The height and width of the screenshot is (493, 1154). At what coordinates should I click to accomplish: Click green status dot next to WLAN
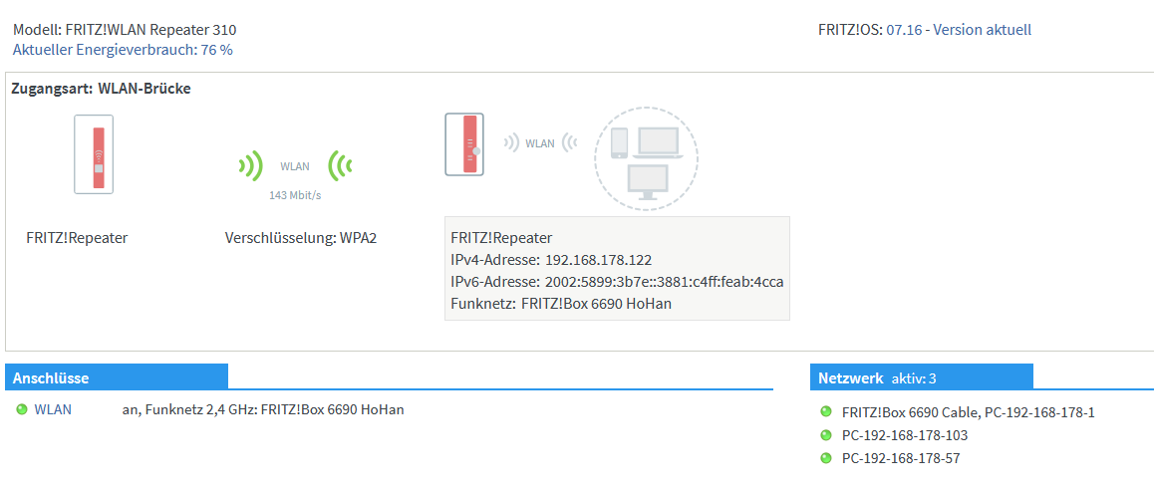point(22,409)
